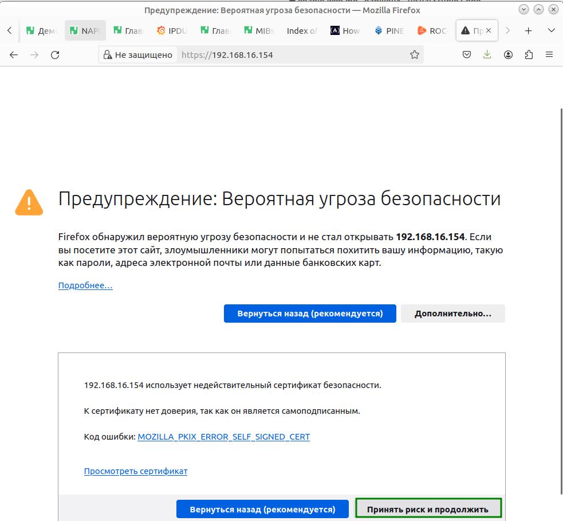Viewport: 563px width, 521px height.
Task: Click the 'Не защищено' padlock security indicator
Action: point(137,54)
